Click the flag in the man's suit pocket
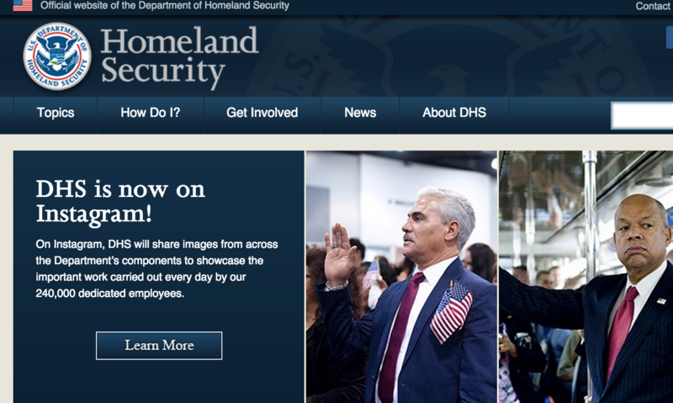 451,312
